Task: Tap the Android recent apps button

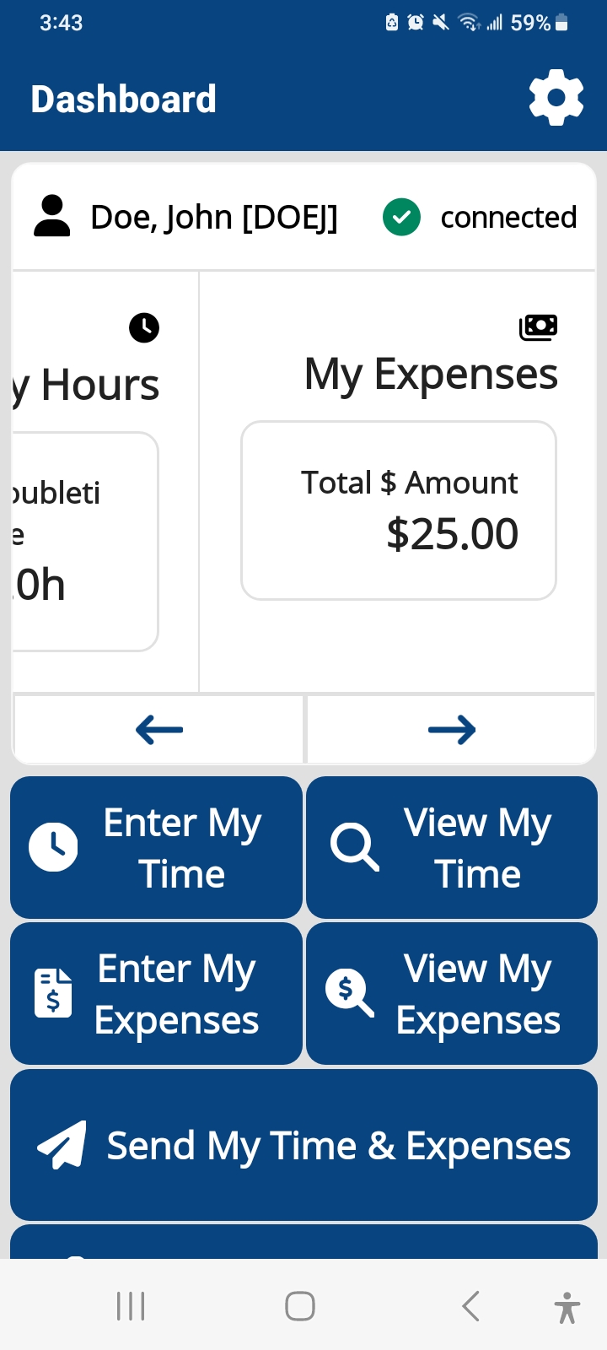Action: tap(131, 1306)
